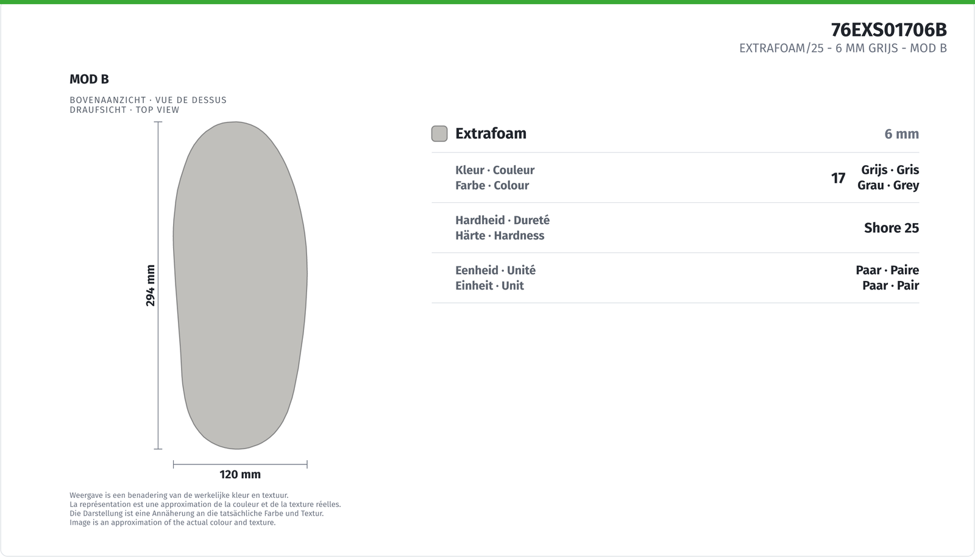Click the subtitle EXTRAFOAM/25 - 6 MM GRIJS - MOD B

(843, 48)
